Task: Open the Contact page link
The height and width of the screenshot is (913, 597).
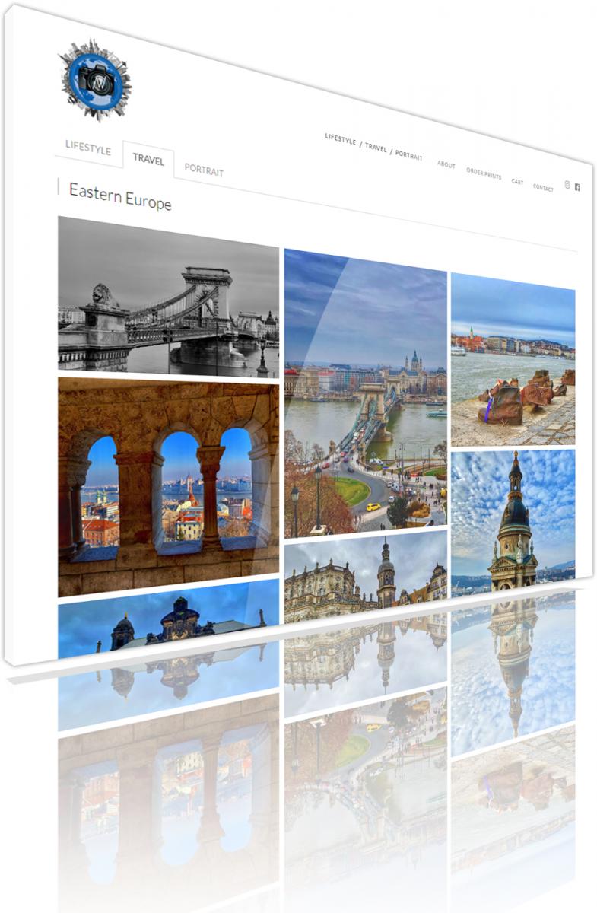Action: click(x=543, y=188)
